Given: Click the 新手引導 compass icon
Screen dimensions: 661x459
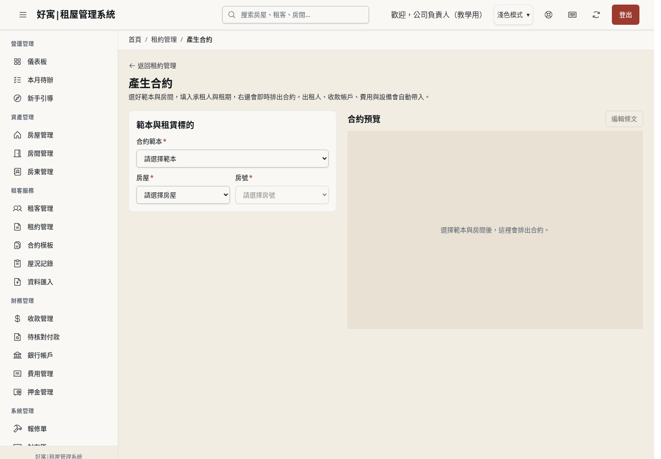Looking at the screenshot, I should coord(17,98).
